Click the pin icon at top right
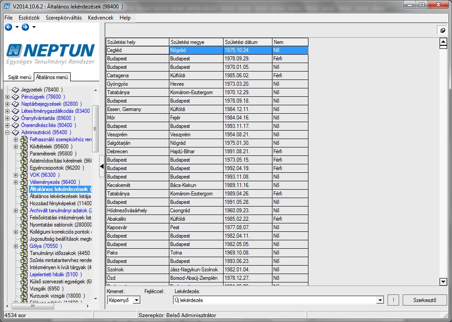Image resolution: width=452 pixels, height=322 pixels. pos(443,30)
